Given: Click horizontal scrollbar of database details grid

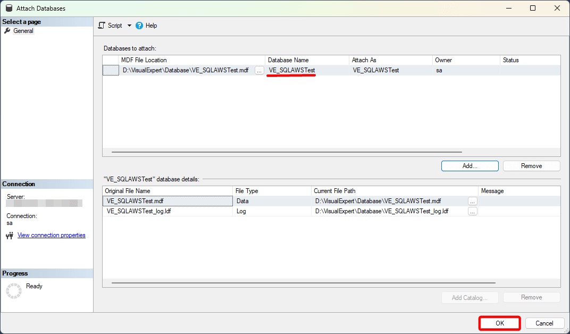Looking at the screenshot, I should point(303,283).
